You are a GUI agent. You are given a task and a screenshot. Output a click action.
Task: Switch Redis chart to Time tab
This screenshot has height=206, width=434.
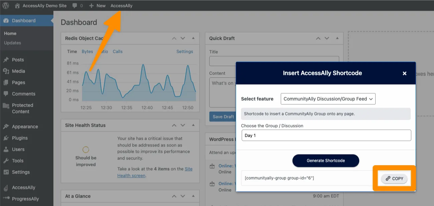click(x=72, y=51)
